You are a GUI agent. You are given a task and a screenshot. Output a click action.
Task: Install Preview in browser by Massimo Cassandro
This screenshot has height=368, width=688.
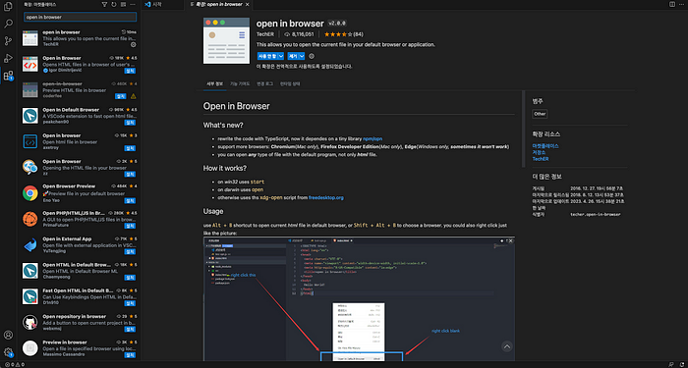130,355
